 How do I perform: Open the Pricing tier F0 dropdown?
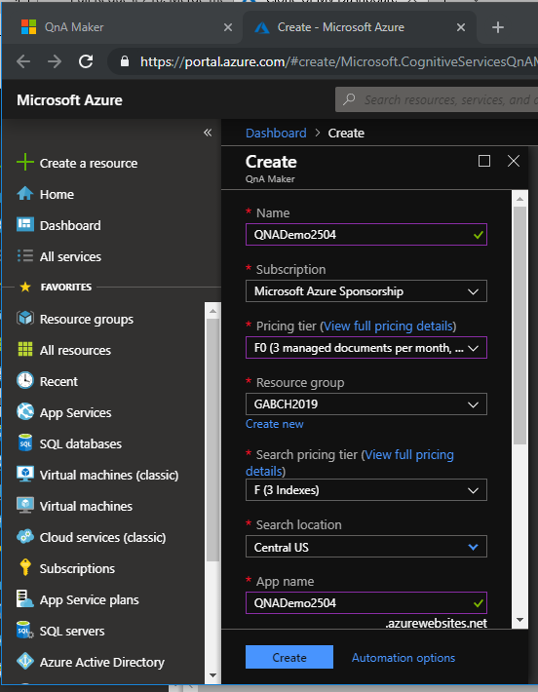(366, 348)
